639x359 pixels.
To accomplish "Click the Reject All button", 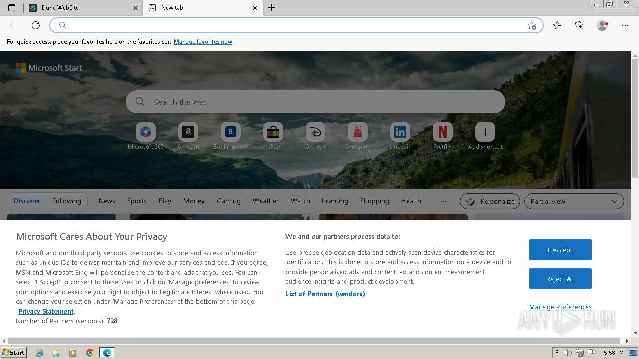I will pyautogui.click(x=560, y=279).
